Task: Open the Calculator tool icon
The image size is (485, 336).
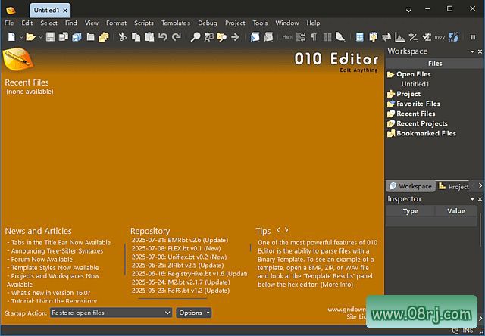Action: (x=361, y=37)
